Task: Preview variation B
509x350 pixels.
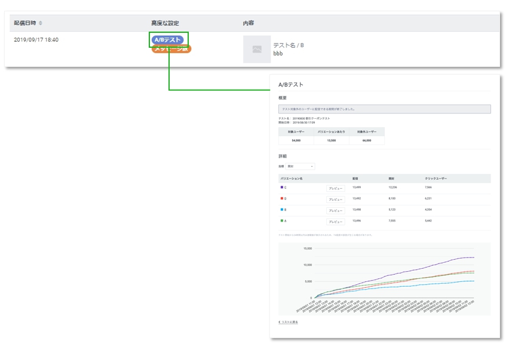Action: pos(335,210)
